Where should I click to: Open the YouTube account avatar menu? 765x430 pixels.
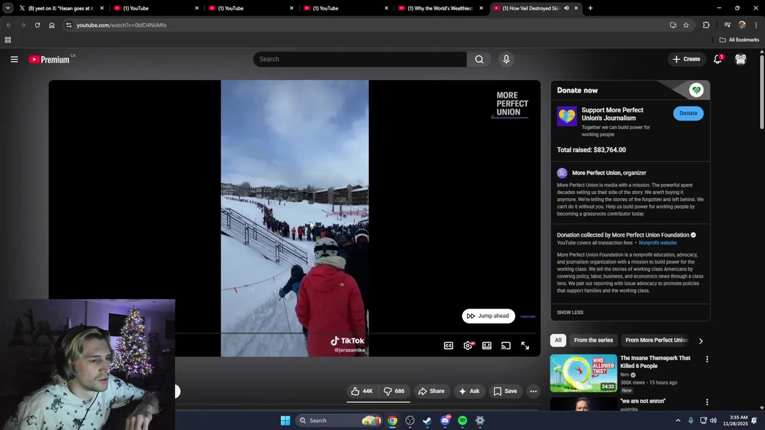coord(740,59)
